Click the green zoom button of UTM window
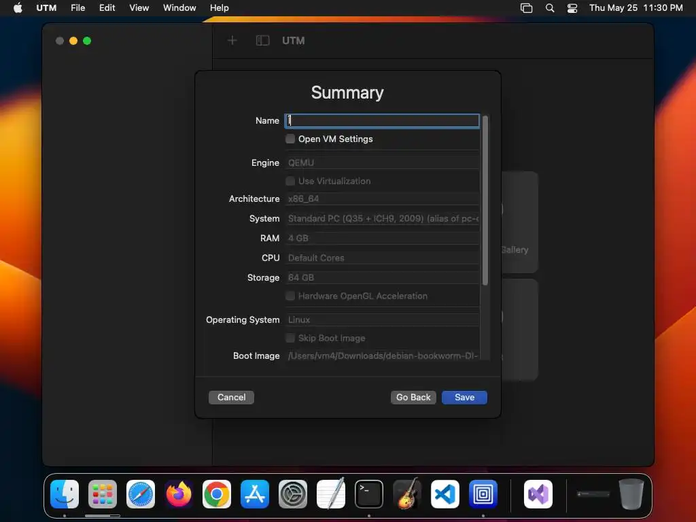Screen dimensions: 696x522 87,41
